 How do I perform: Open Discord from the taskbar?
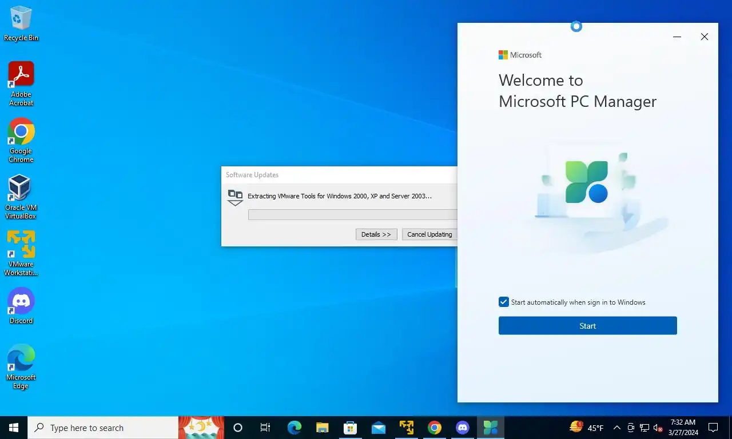(x=463, y=428)
